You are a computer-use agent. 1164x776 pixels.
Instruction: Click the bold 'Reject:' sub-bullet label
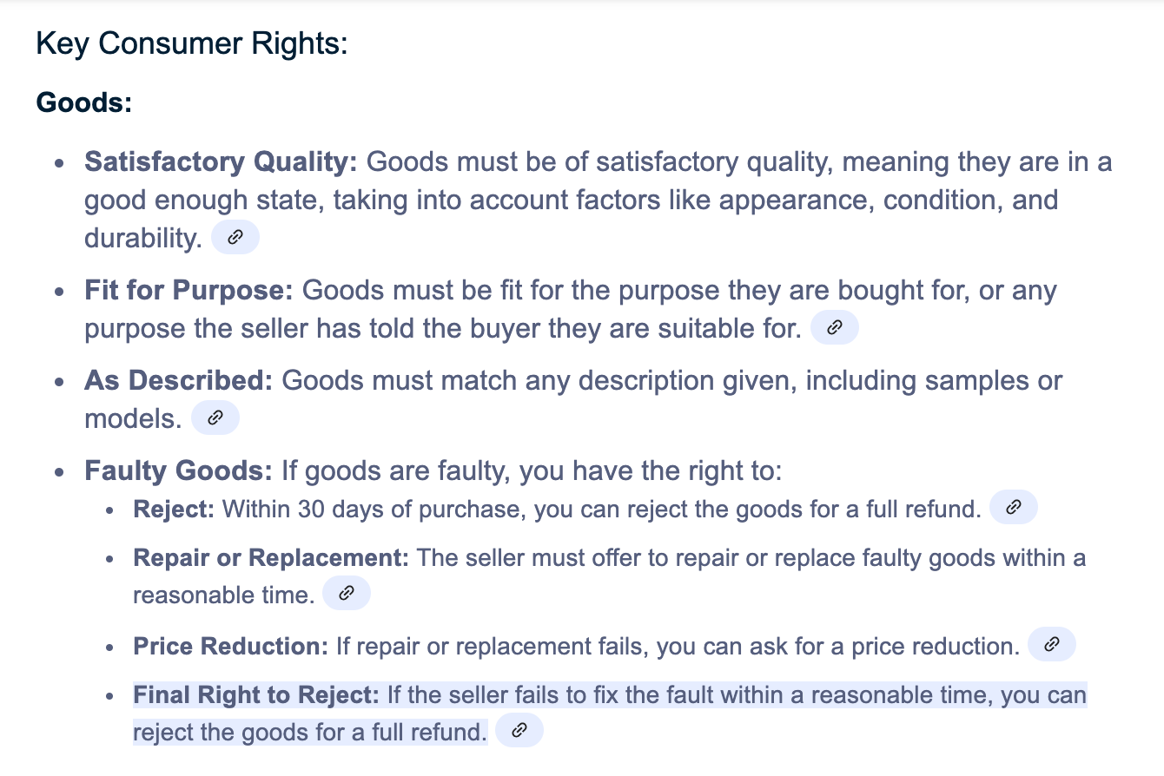(x=174, y=509)
